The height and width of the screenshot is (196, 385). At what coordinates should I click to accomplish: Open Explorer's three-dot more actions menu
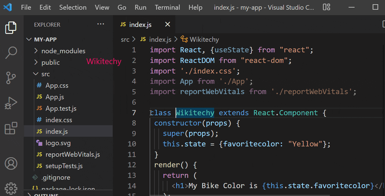pyautogui.click(x=101, y=24)
